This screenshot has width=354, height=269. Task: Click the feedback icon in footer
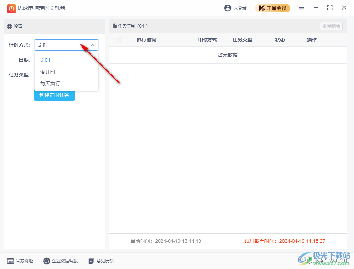[91, 261]
